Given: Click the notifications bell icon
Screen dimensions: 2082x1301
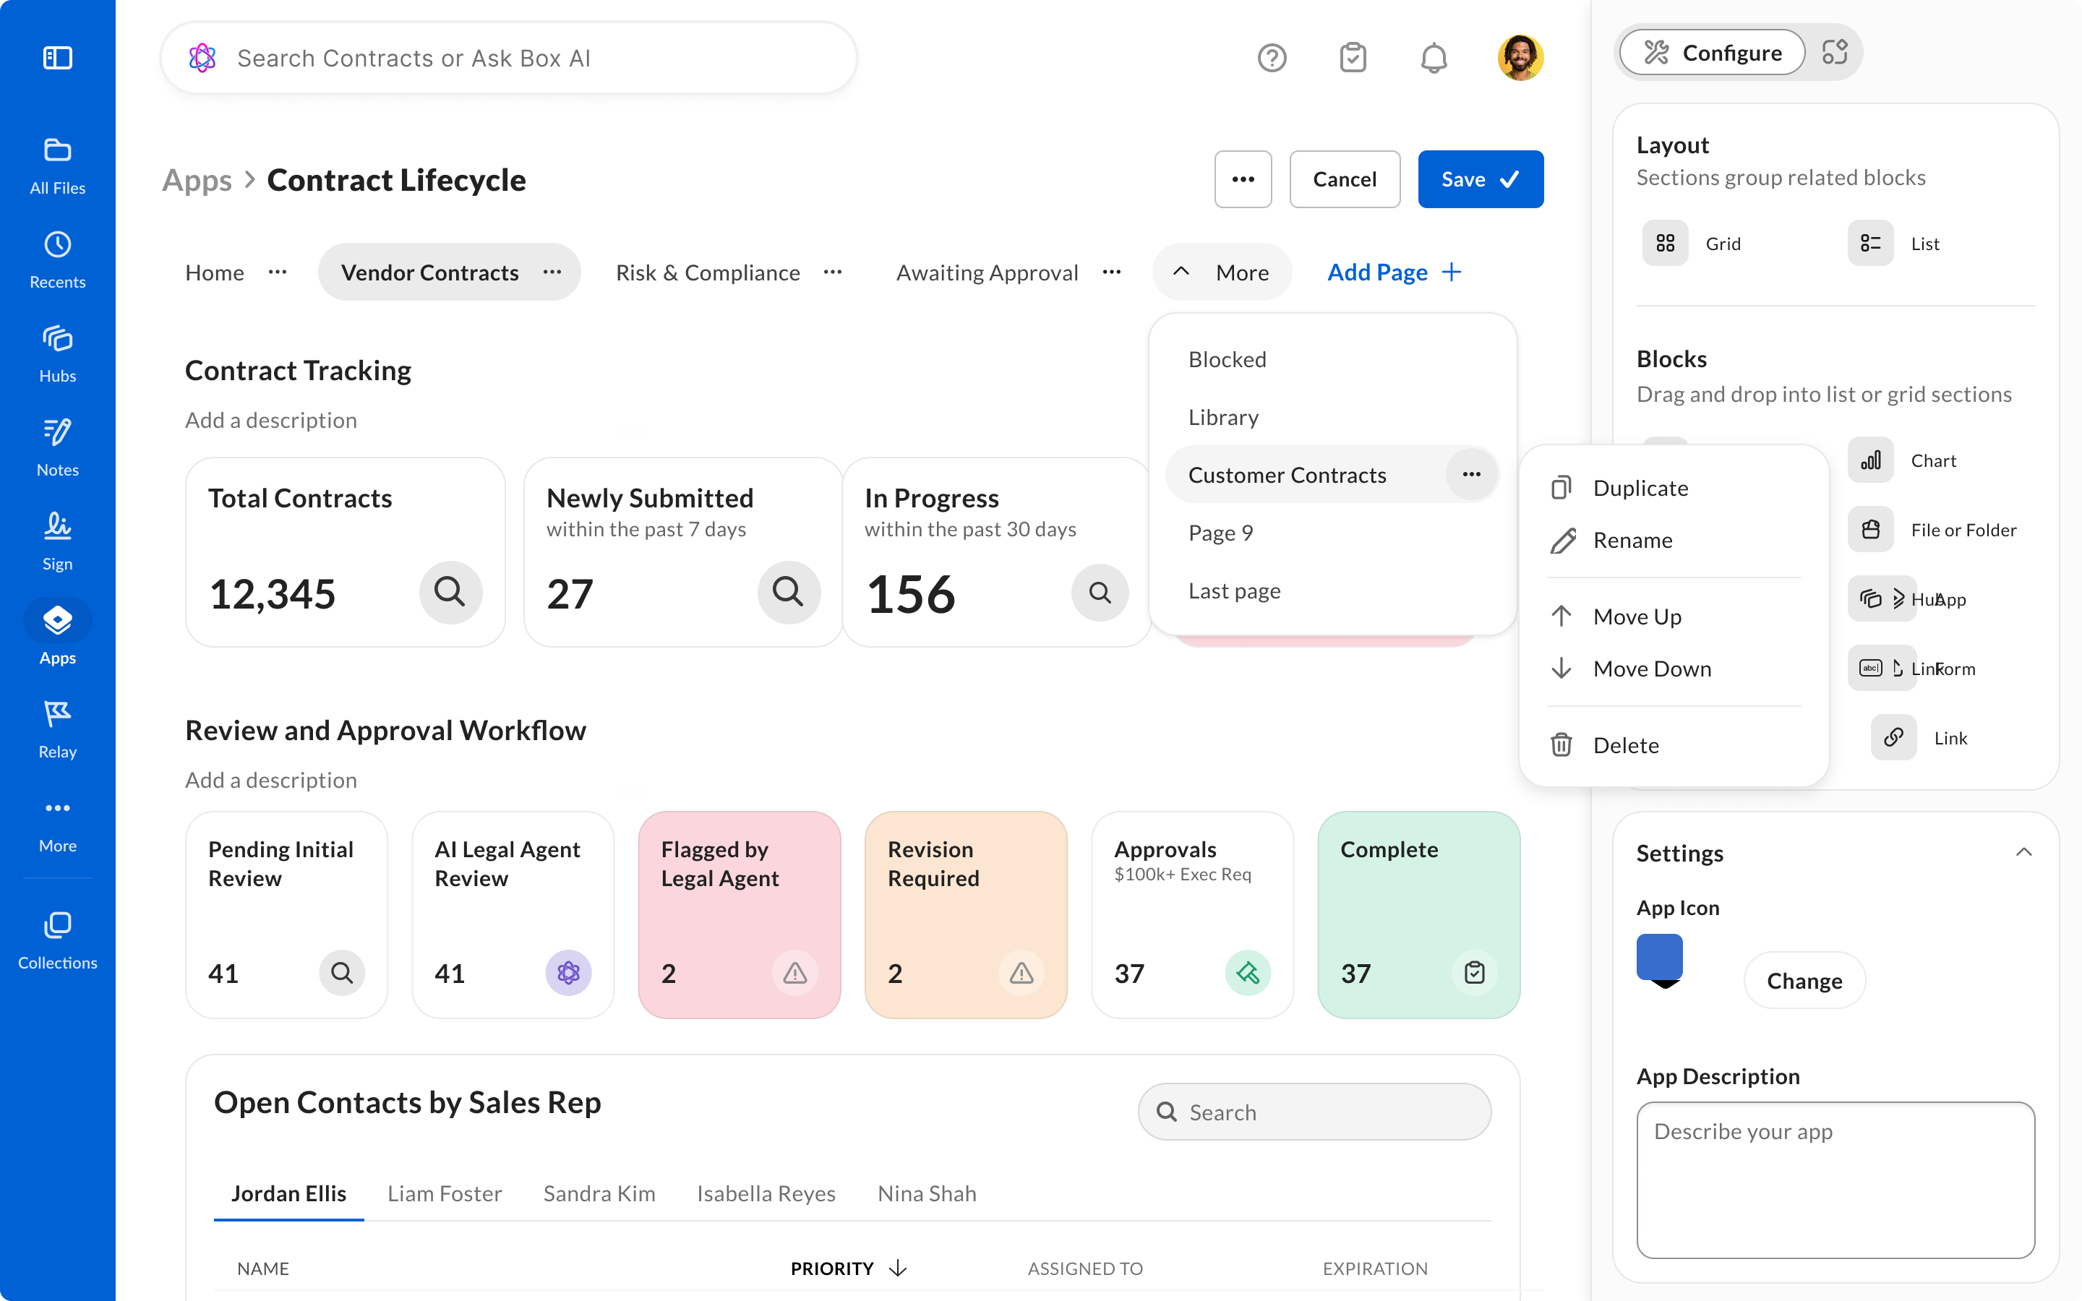Looking at the screenshot, I should click(x=1434, y=58).
